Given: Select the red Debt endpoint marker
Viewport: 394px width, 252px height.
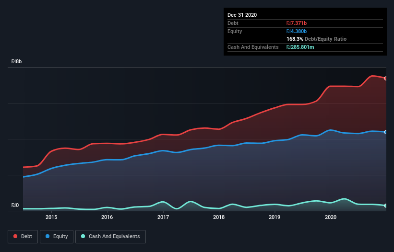Looking at the screenshot, I should point(386,79).
